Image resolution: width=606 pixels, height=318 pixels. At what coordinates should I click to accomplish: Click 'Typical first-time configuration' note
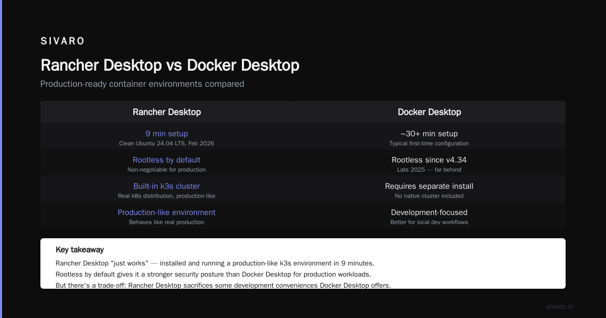[x=429, y=143]
